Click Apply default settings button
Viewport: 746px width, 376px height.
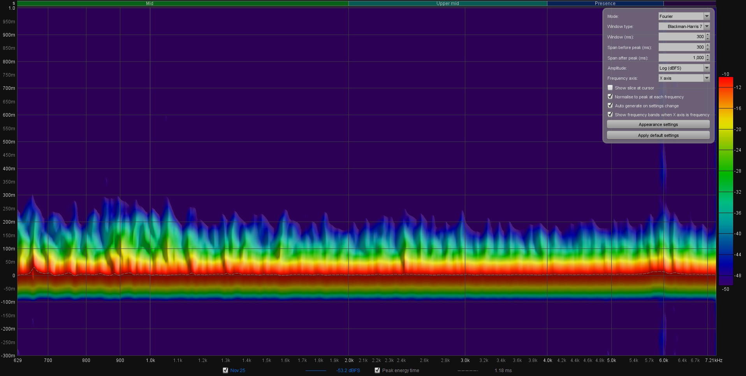658,135
